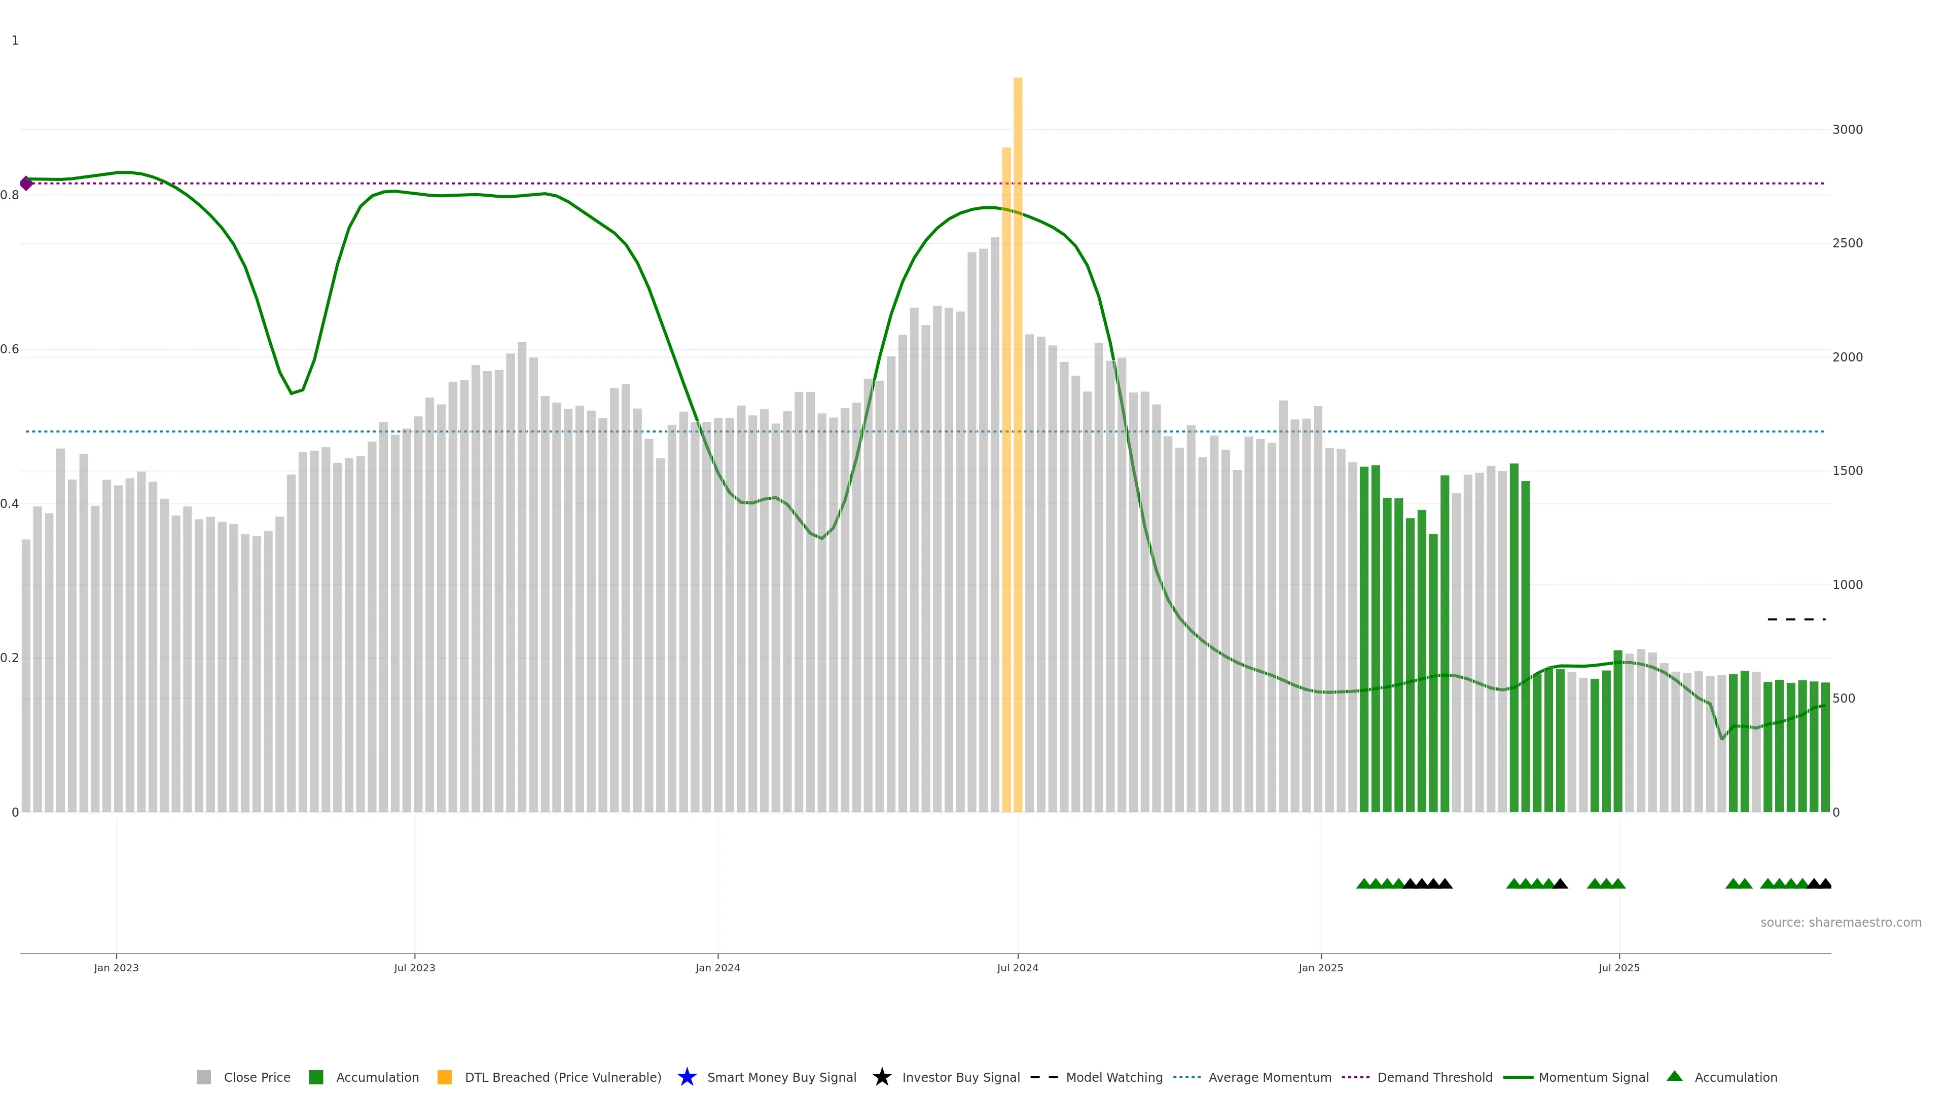Toggle the Momentum Signal legend label
Viewport: 1947px width, 1095px height.
1593,1077
